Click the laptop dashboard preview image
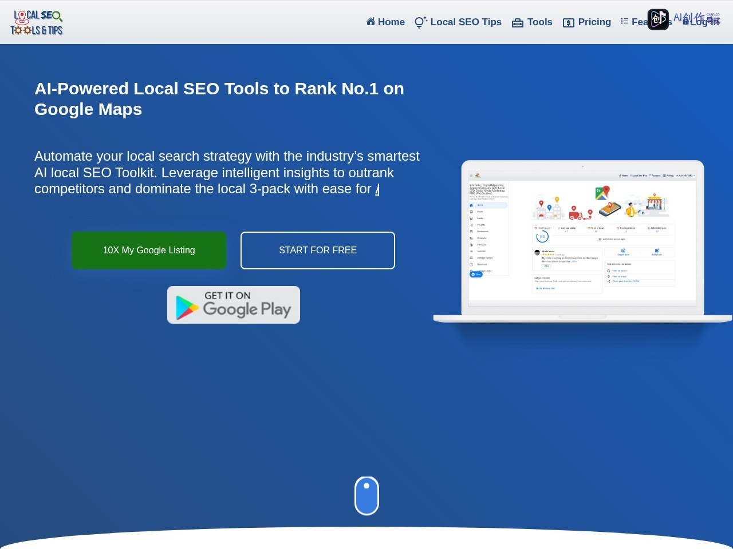Image resolution: width=733 pixels, height=549 pixels. 582,242
